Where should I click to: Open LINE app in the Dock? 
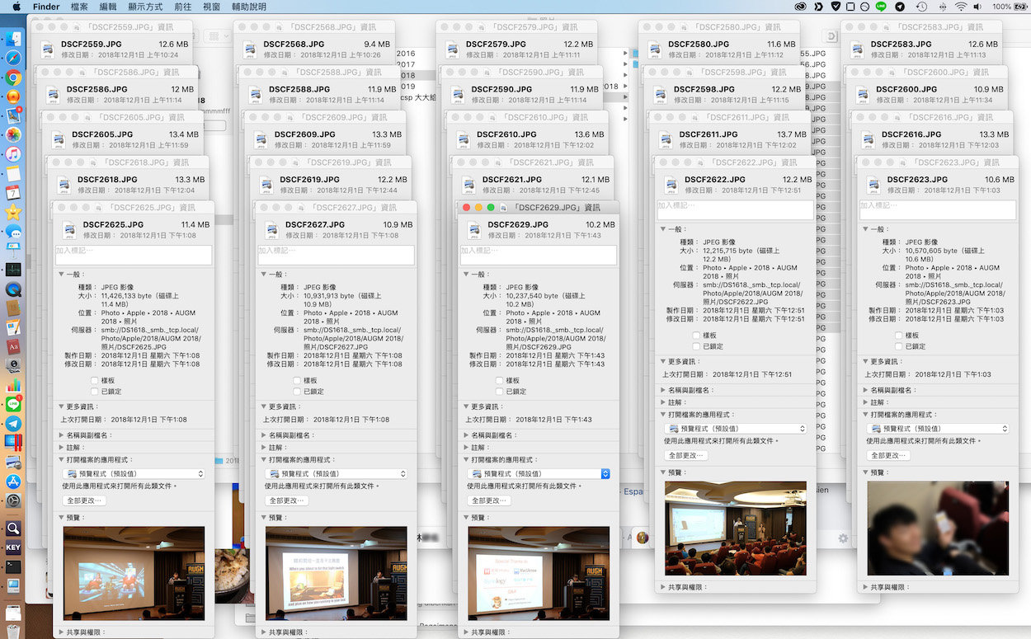click(x=13, y=404)
